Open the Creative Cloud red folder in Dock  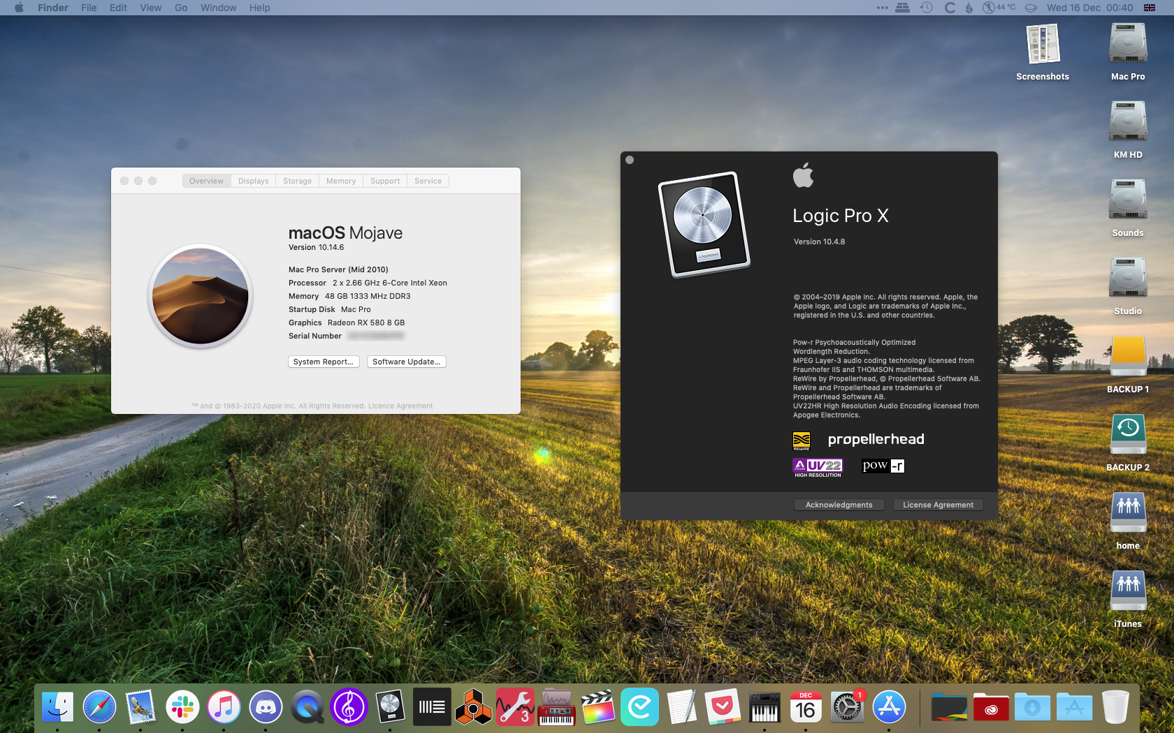(x=991, y=707)
